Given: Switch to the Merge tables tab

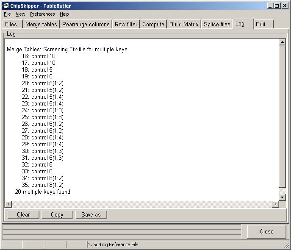Looking at the screenshot, I should coord(41,24).
